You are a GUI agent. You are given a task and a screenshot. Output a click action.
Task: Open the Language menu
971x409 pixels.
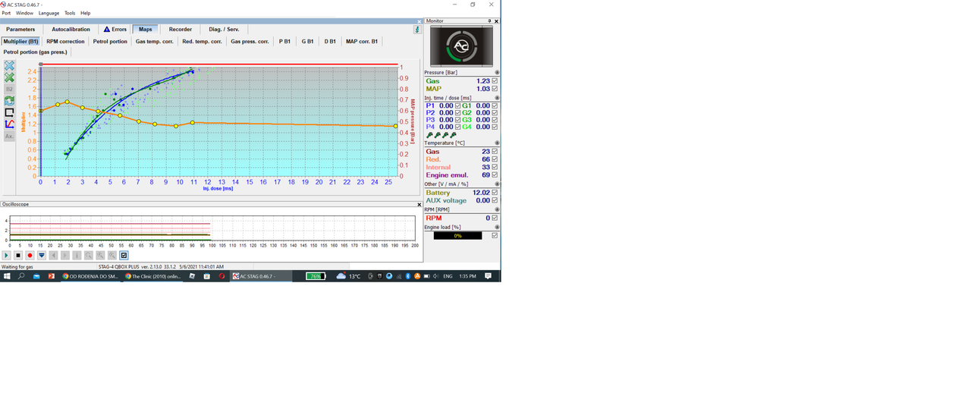click(x=49, y=13)
